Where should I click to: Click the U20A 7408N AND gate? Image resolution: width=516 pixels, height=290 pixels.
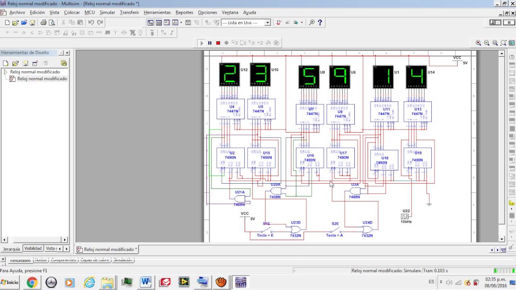tap(276, 191)
